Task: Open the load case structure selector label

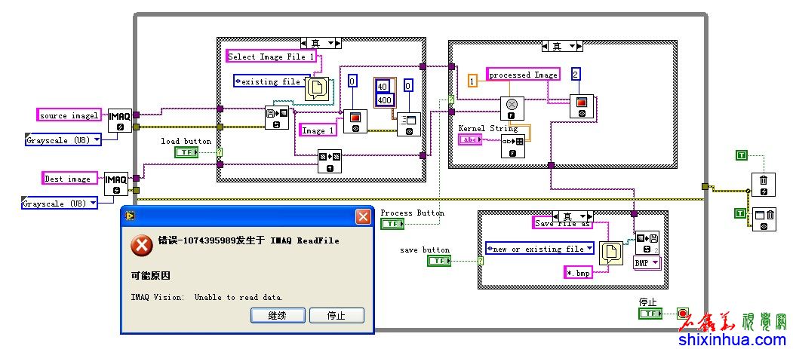Action: tap(320, 42)
